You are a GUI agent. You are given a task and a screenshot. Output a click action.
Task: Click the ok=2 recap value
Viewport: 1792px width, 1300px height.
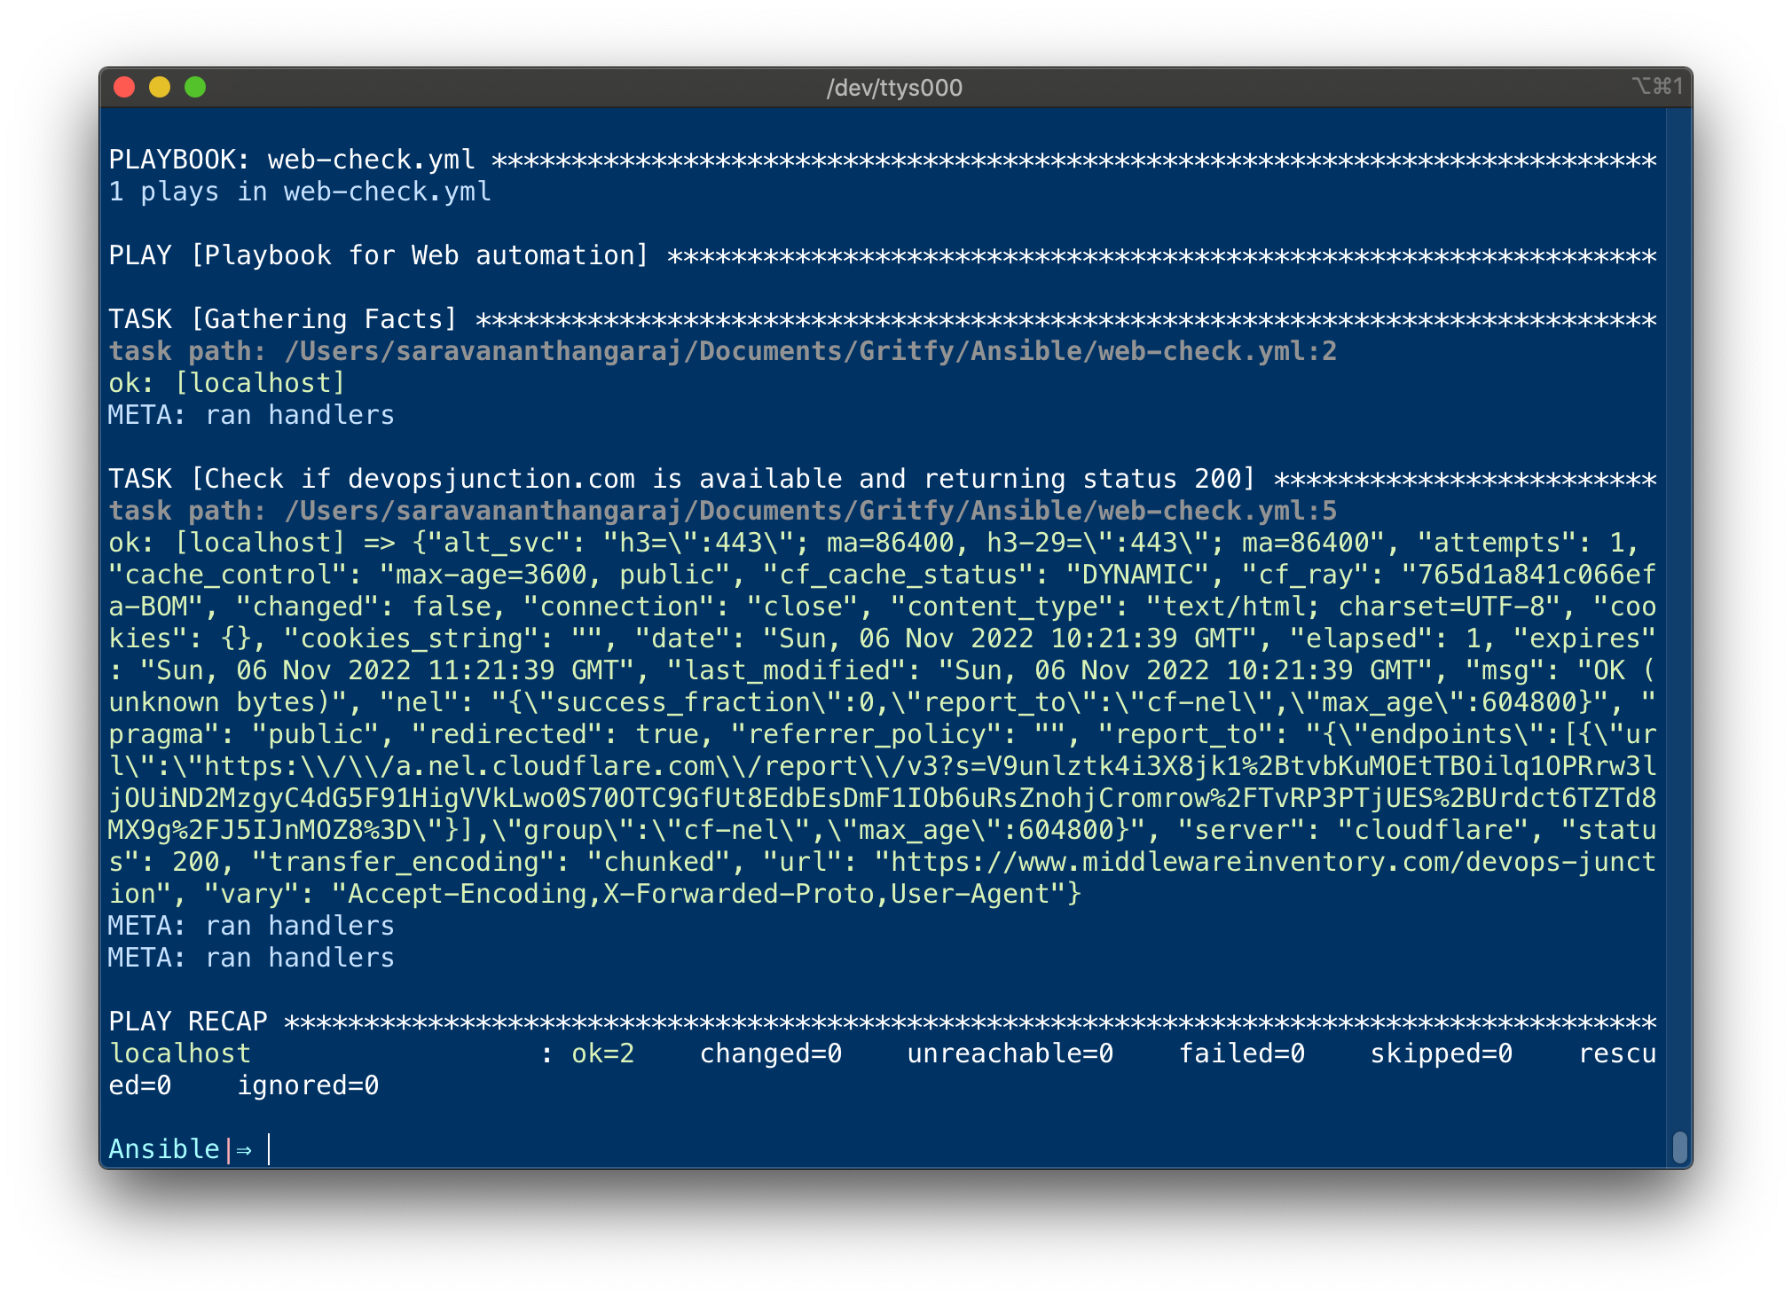[x=603, y=1053]
